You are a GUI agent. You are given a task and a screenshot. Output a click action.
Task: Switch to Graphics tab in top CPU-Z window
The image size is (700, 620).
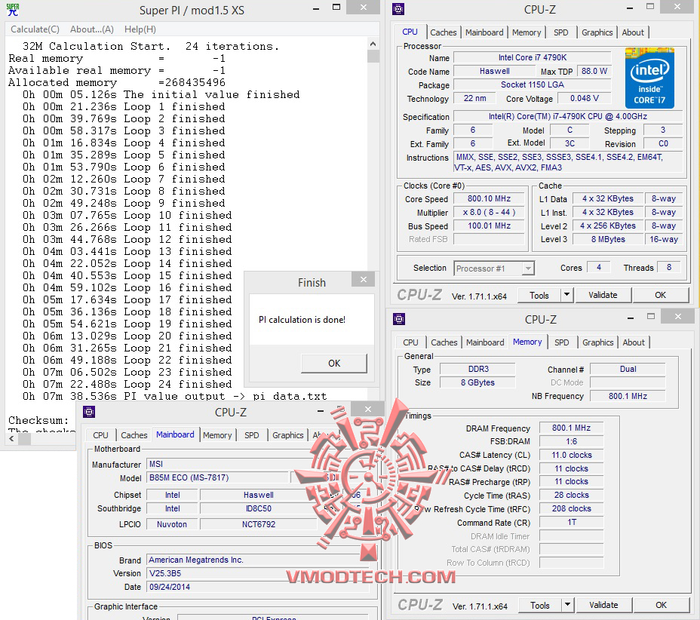[x=597, y=32]
